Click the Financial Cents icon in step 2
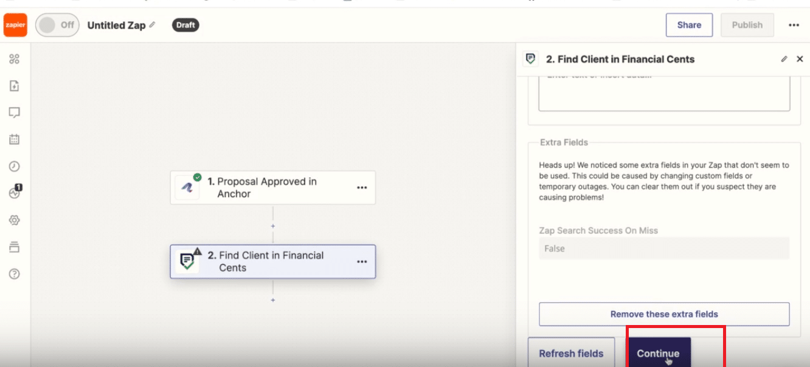This screenshot has width=810, height=367. point(187,262)
